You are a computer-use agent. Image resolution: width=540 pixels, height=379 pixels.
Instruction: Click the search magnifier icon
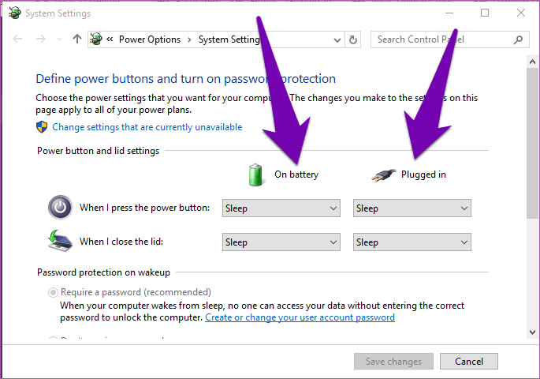point(518,40)
